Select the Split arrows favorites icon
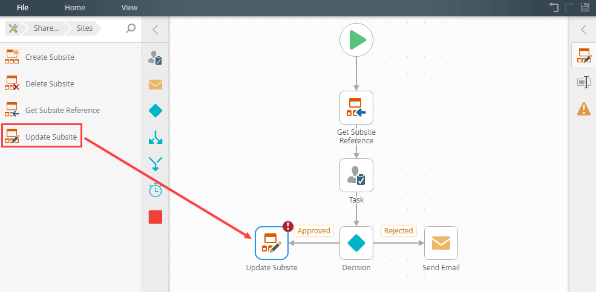This screenshot has height=292, width=596. click(155, 137)
